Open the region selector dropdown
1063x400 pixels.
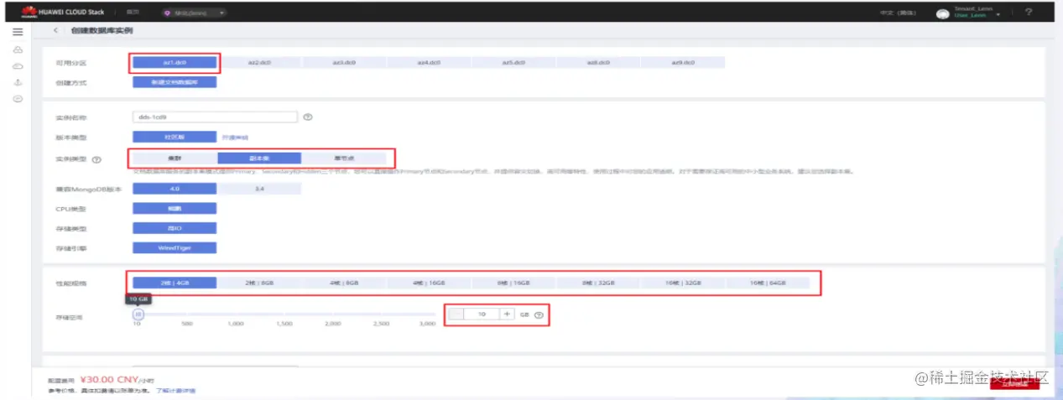[194, 13]
